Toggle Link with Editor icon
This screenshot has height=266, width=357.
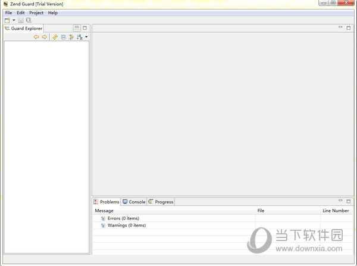click(x=71, y=37)
